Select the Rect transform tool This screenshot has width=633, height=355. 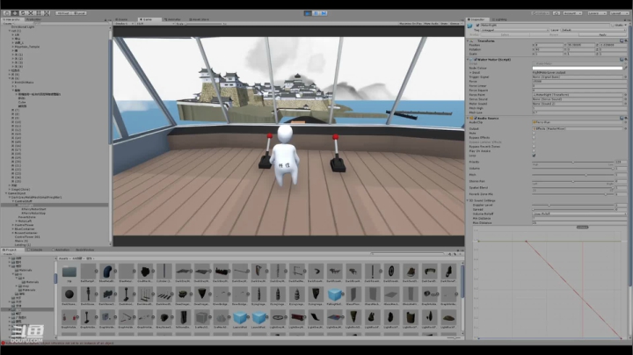click(39, 13)
